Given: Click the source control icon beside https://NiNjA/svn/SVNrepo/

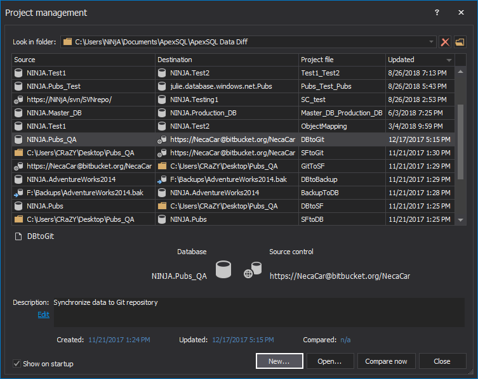Looking at the screenshot, I should [x=18, y=100].
